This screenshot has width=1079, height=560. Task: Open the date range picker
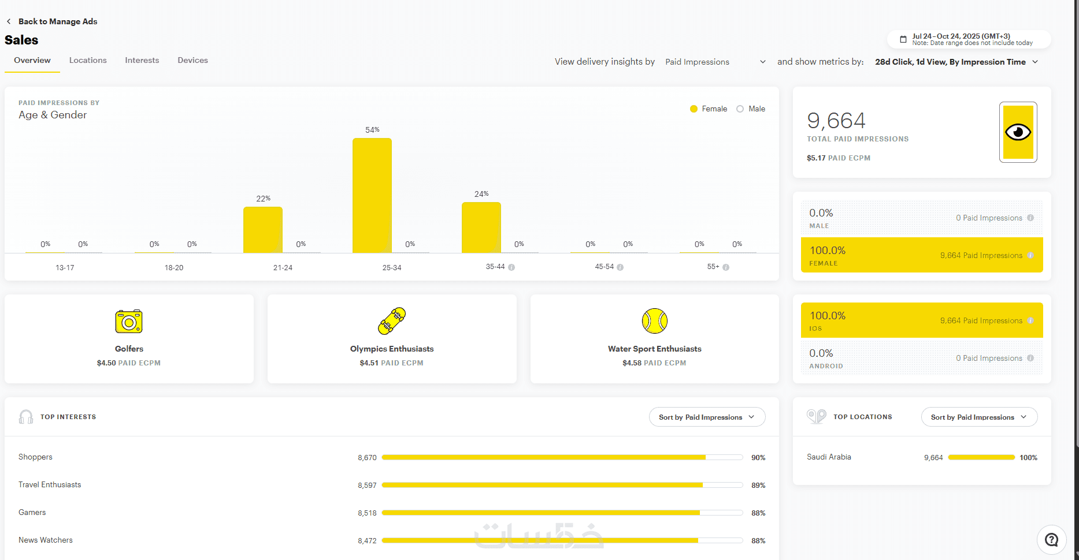point(969,39)
